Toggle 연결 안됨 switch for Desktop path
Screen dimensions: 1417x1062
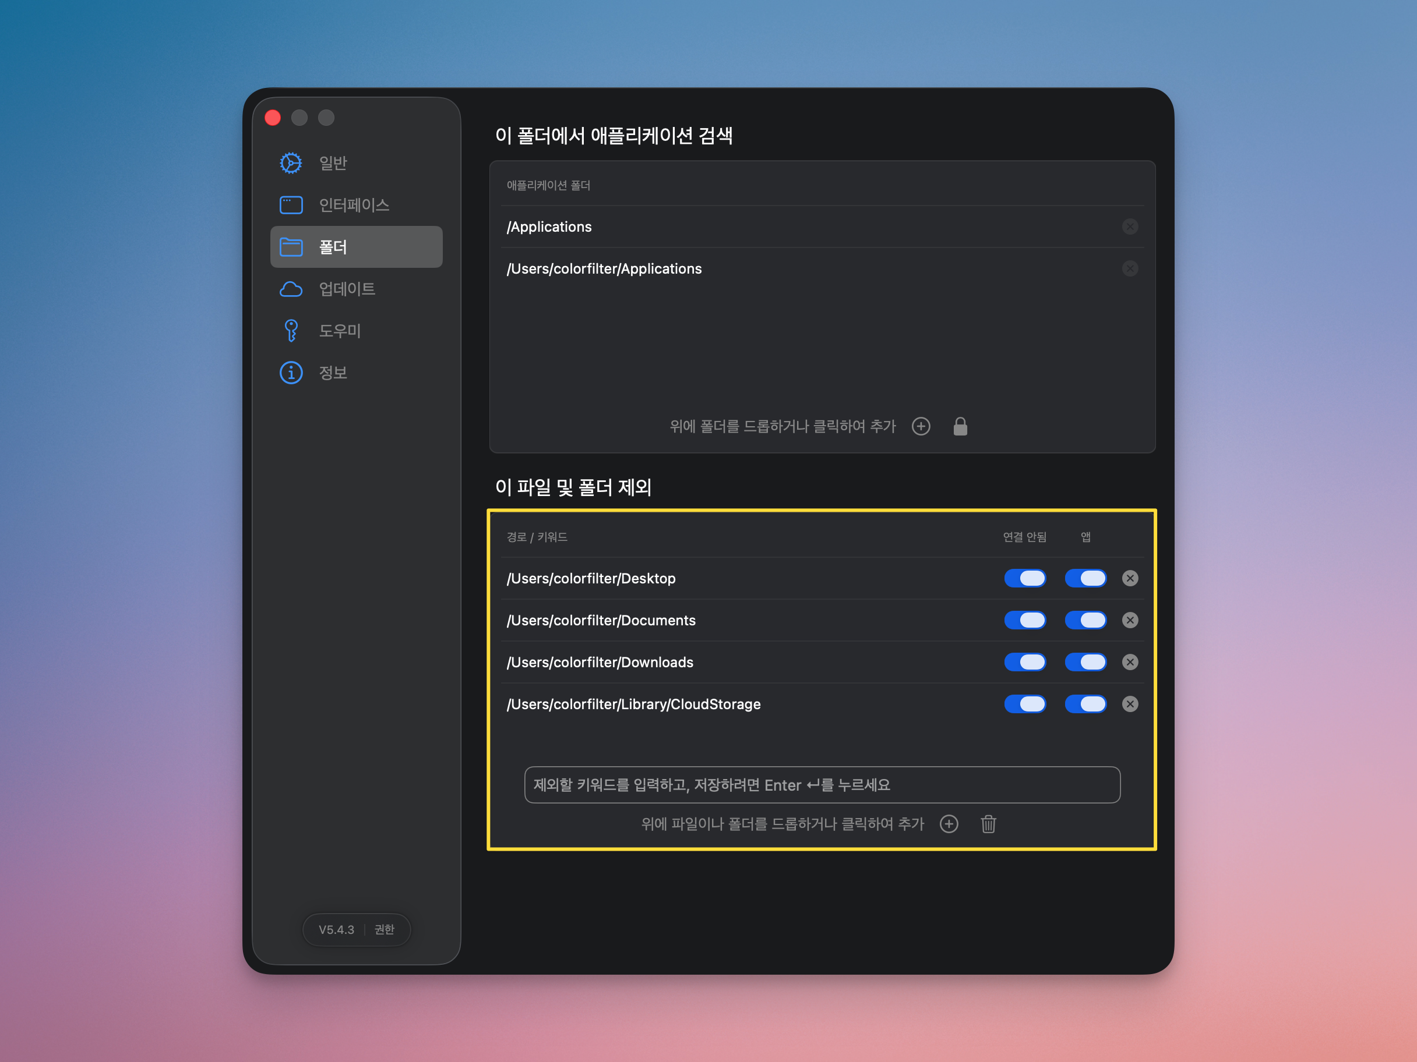click(1024, 578)
